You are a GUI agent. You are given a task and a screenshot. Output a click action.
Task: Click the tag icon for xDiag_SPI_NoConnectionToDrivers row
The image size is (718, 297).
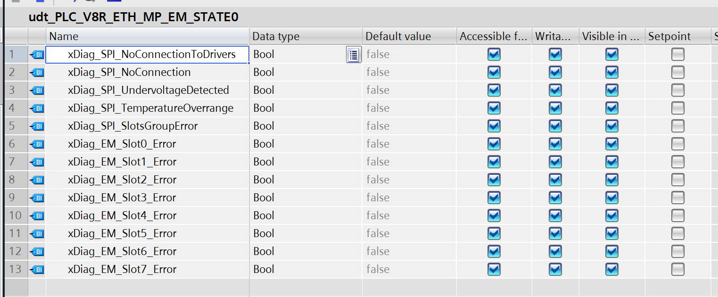point(37,55)
